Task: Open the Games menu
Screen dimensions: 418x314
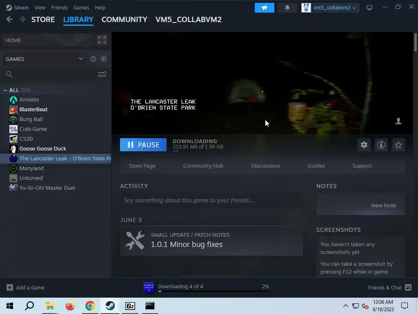Action: [x=81, y=7]
